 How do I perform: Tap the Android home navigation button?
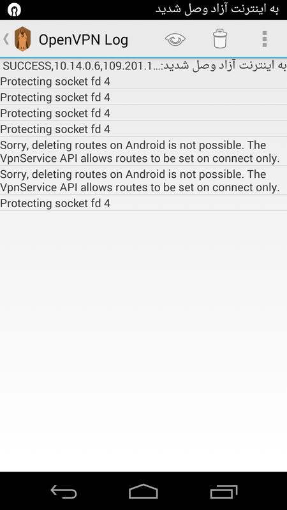point(143,491)
